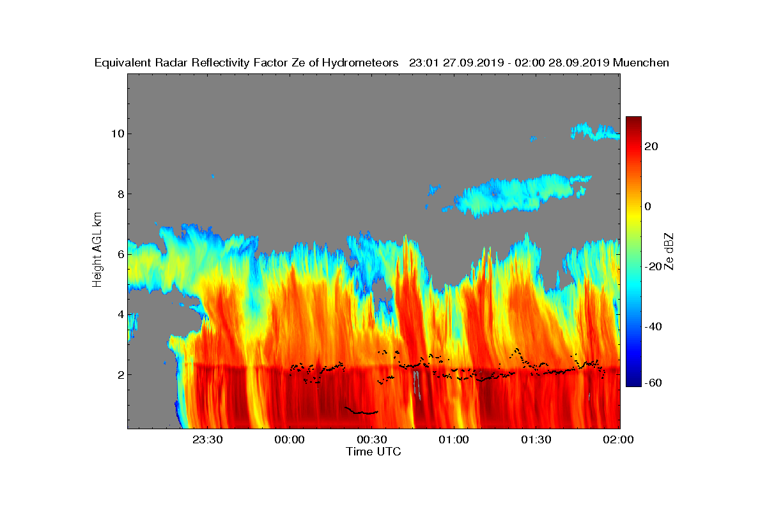The image size is (767, 511).
Task: Click the height tick label '2'
Action: pyautogui.click(x=120, y=375)
